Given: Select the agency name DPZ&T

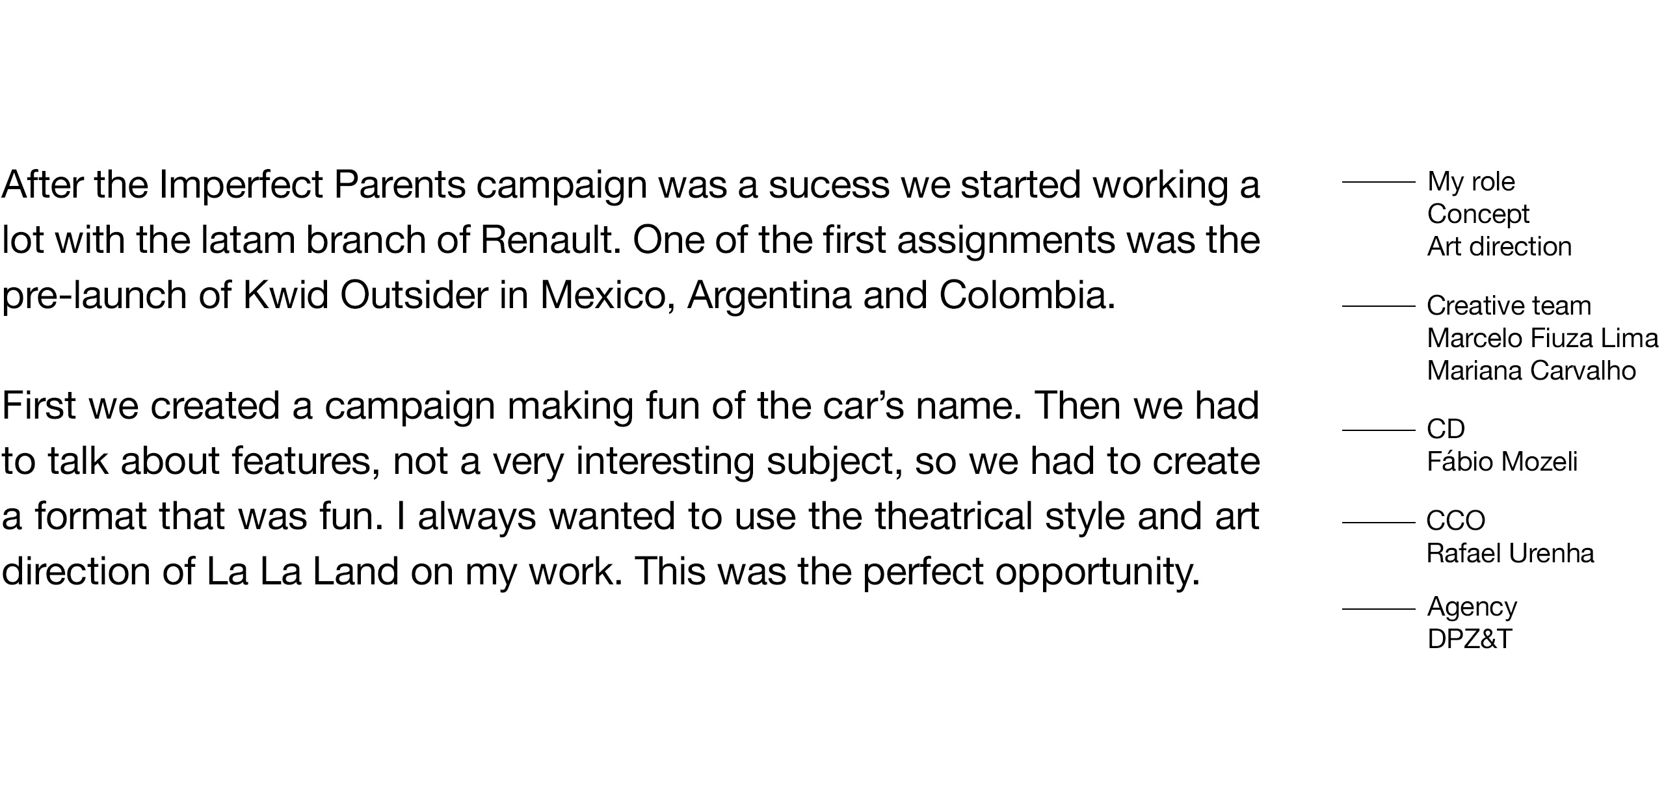Looking at the screenshot, I should click(x=1469, y=639).
